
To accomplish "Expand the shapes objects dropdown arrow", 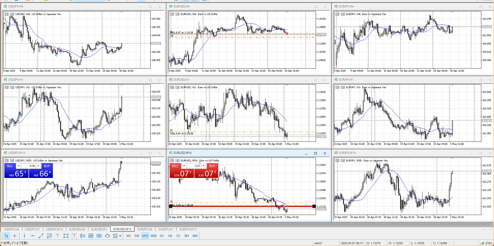I will (x=120, y=236).
